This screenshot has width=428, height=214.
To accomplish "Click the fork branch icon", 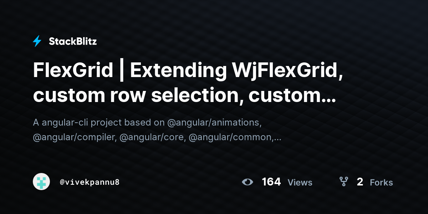I will click(x=344, y=182).
